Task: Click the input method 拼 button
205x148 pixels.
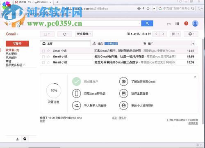Action: click(173, 34)
